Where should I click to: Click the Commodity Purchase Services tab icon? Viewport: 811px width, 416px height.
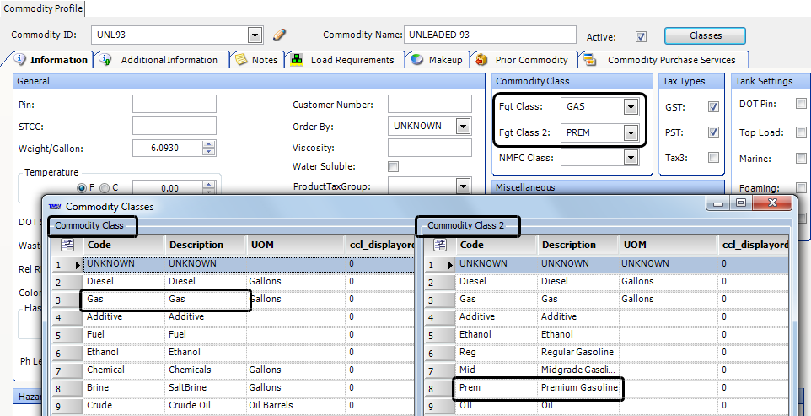click(590, 60)
